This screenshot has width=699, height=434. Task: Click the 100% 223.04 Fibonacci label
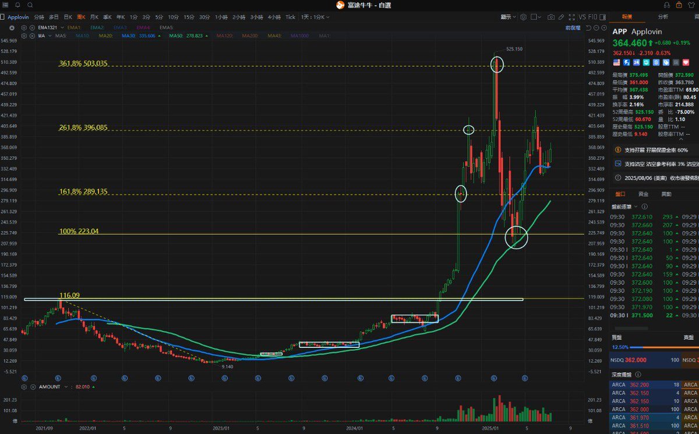(x=79, y=231)
